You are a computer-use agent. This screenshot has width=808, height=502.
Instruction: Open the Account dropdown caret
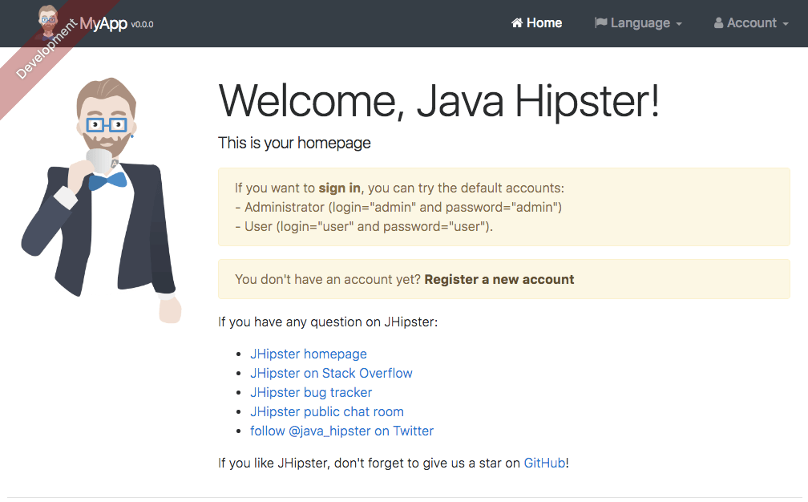(786, 24)
